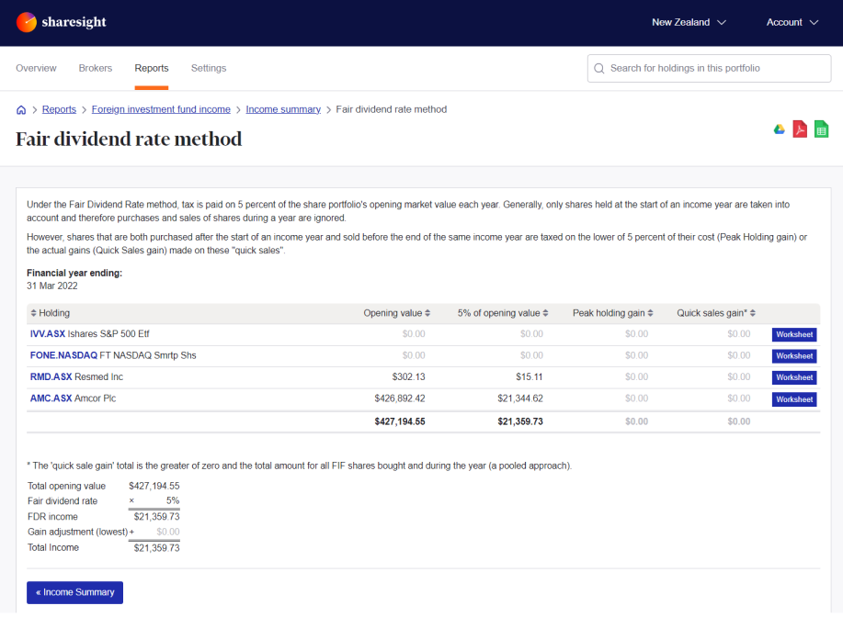Click the FDR income $21,359.73 value
843x617 pixels.
pyautogui.click(x=156, y=517)
